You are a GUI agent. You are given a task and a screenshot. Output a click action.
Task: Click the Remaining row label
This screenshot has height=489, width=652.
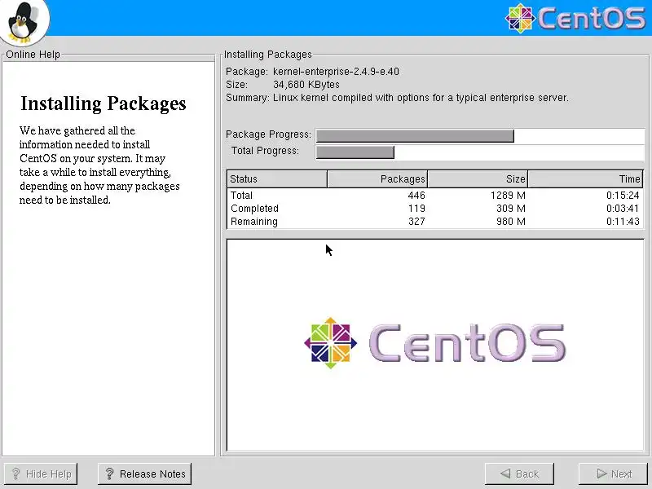(x=254, y=221)
